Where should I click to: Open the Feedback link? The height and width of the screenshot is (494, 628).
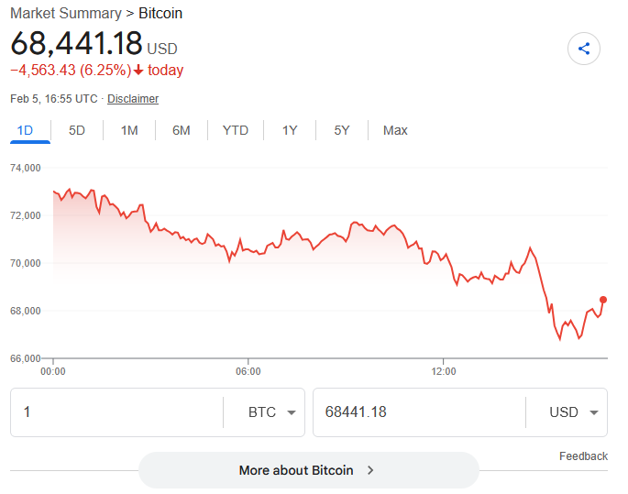pyautogui.click(x=583, y=456)
